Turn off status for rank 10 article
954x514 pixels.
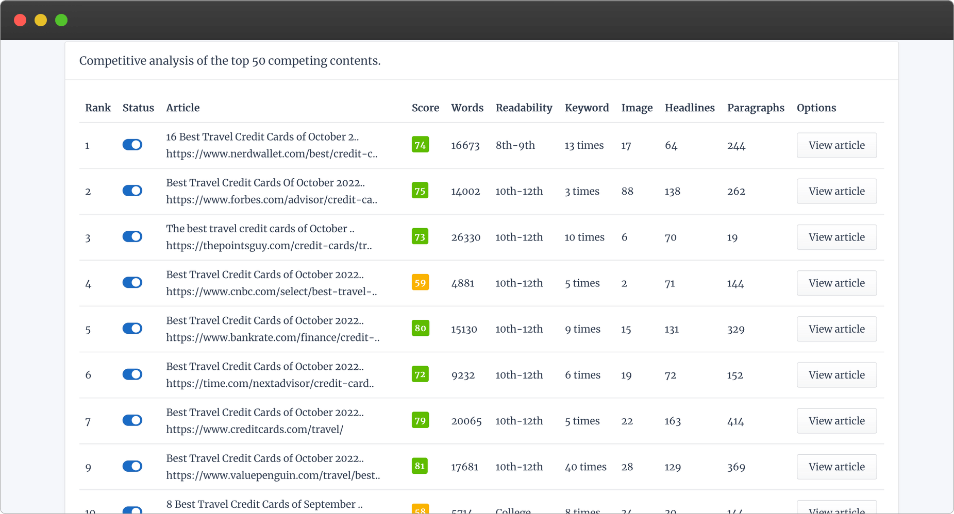click(x=132, y=510)
